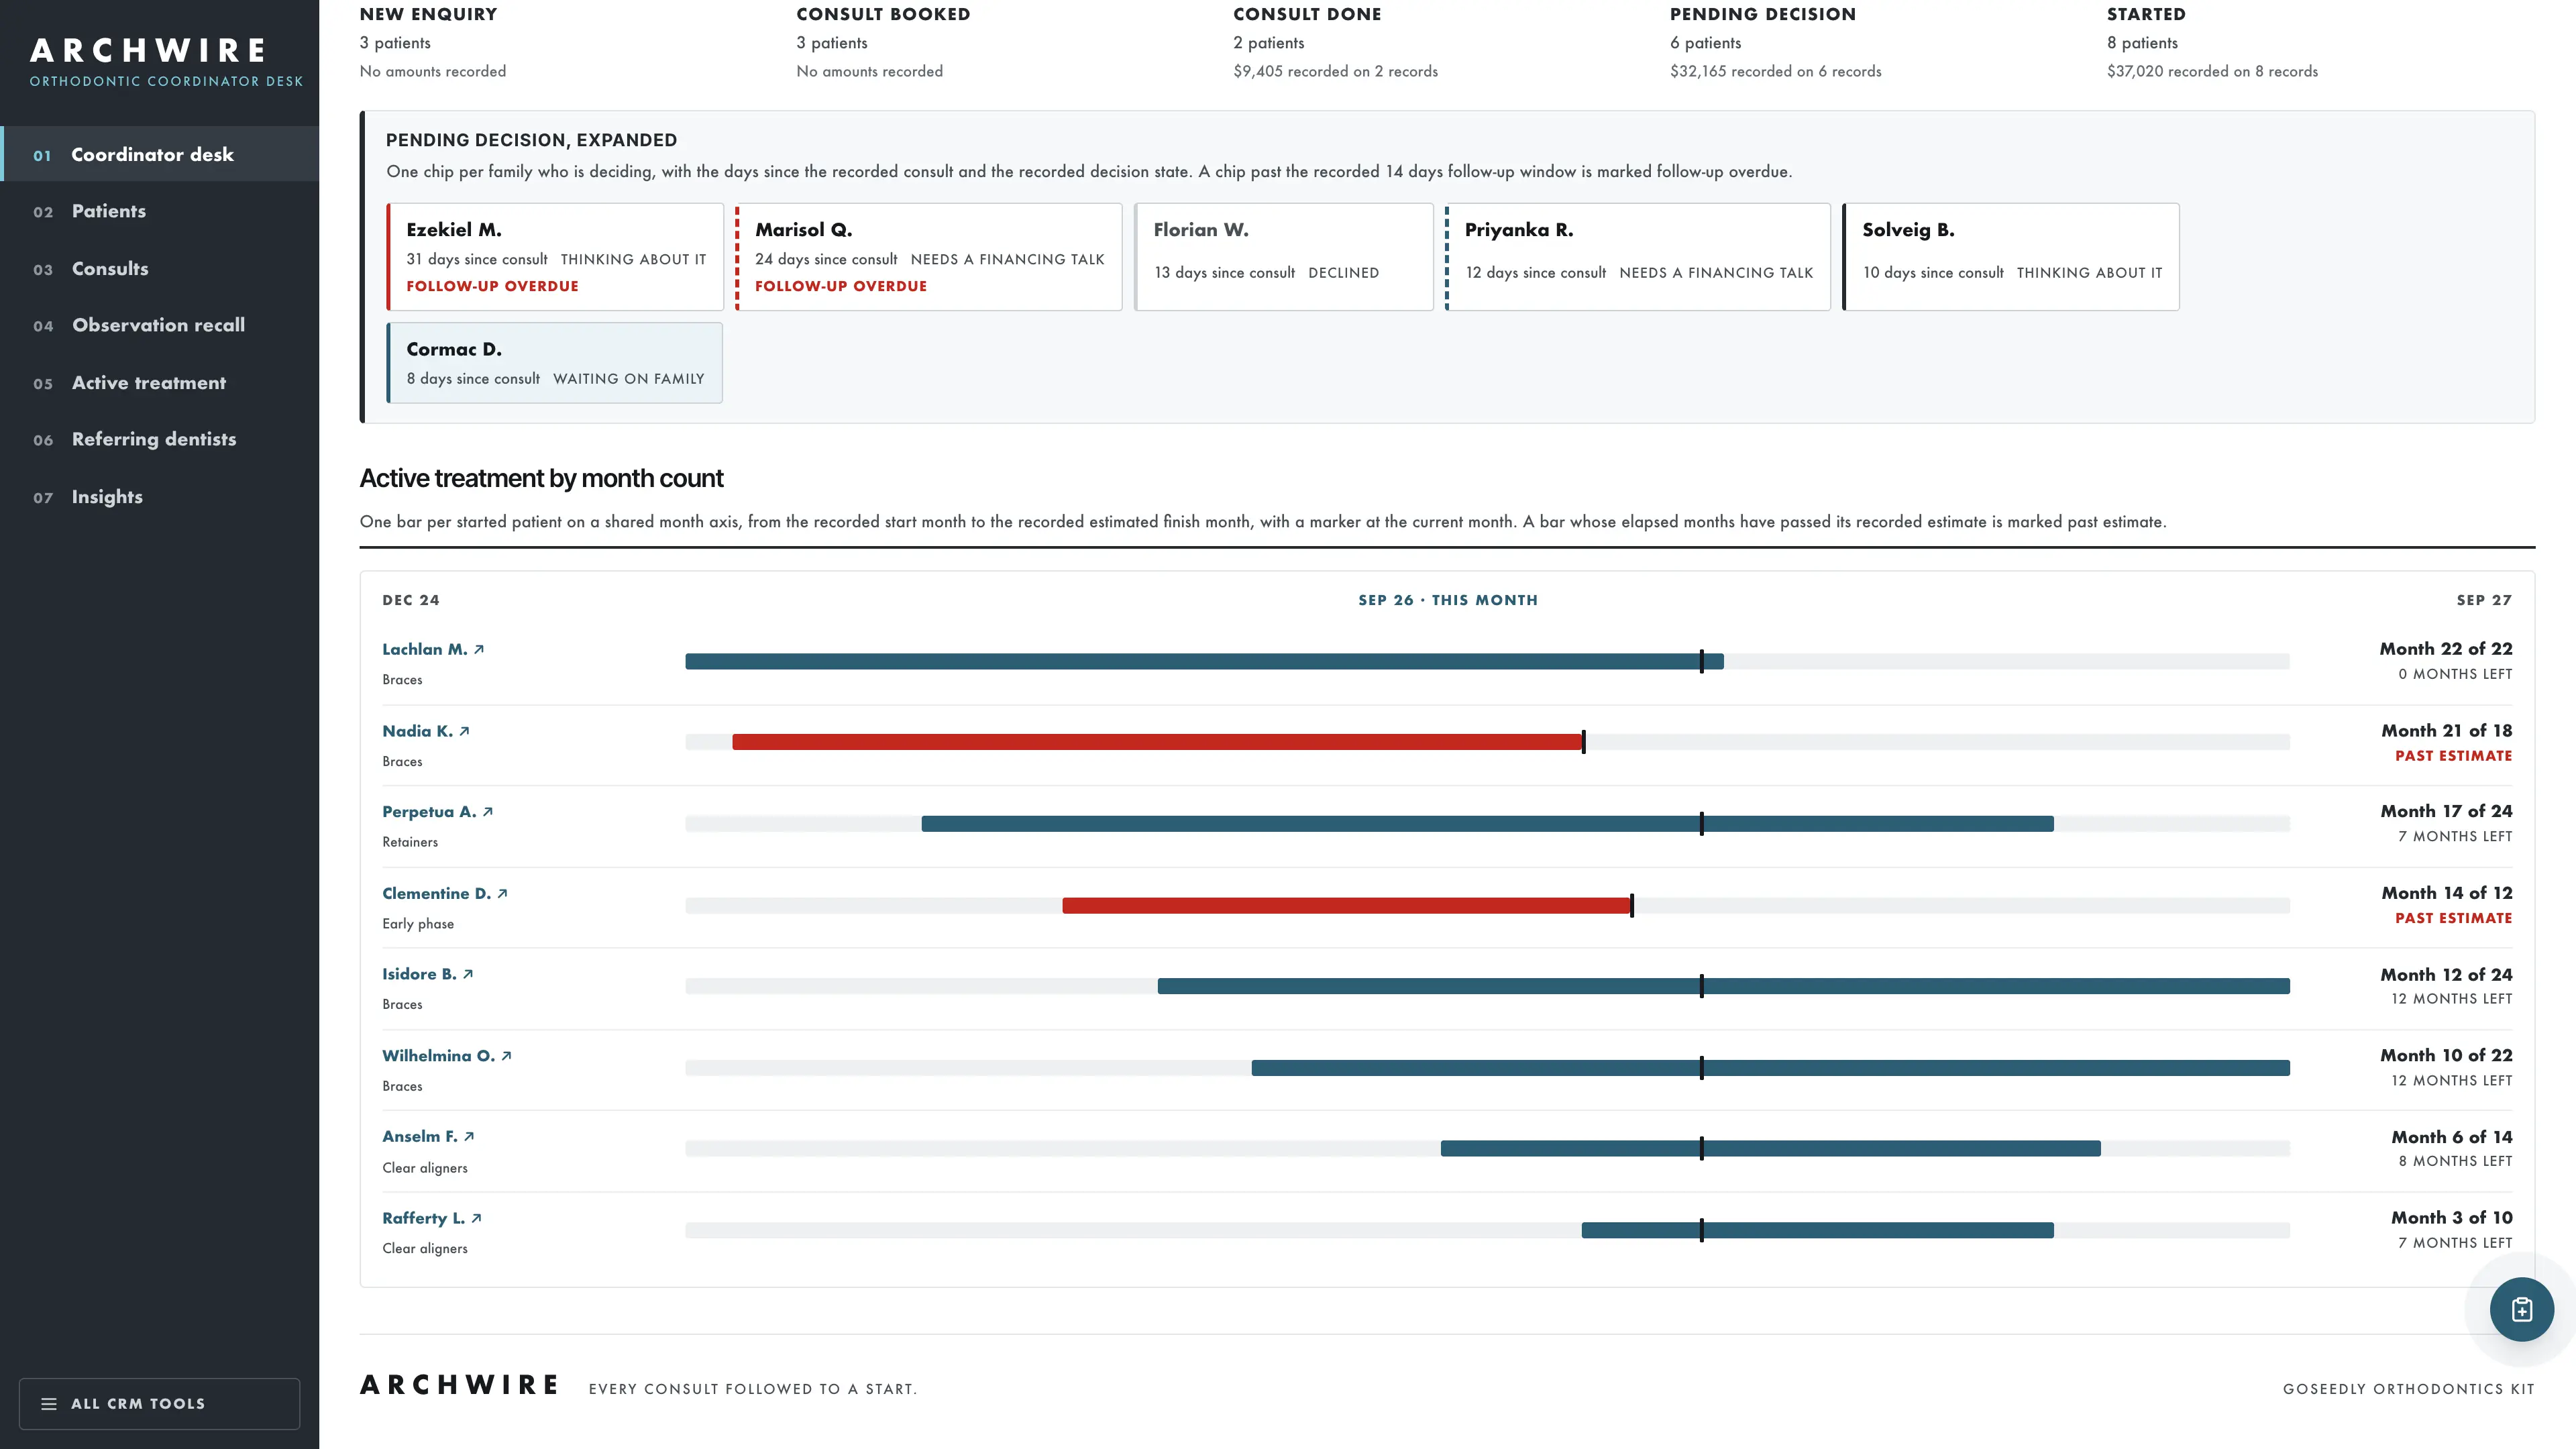Click 'Month 14 of 12' label
The height and width of the screenshot is (1449, 2576).
click(2446, 893)
